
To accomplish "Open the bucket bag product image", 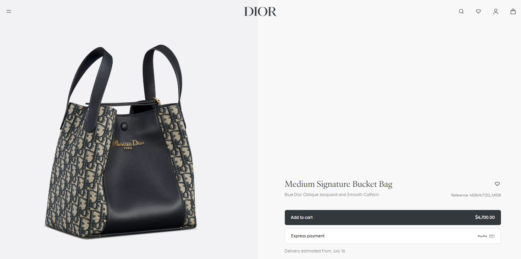I will [x=124, y=141].
